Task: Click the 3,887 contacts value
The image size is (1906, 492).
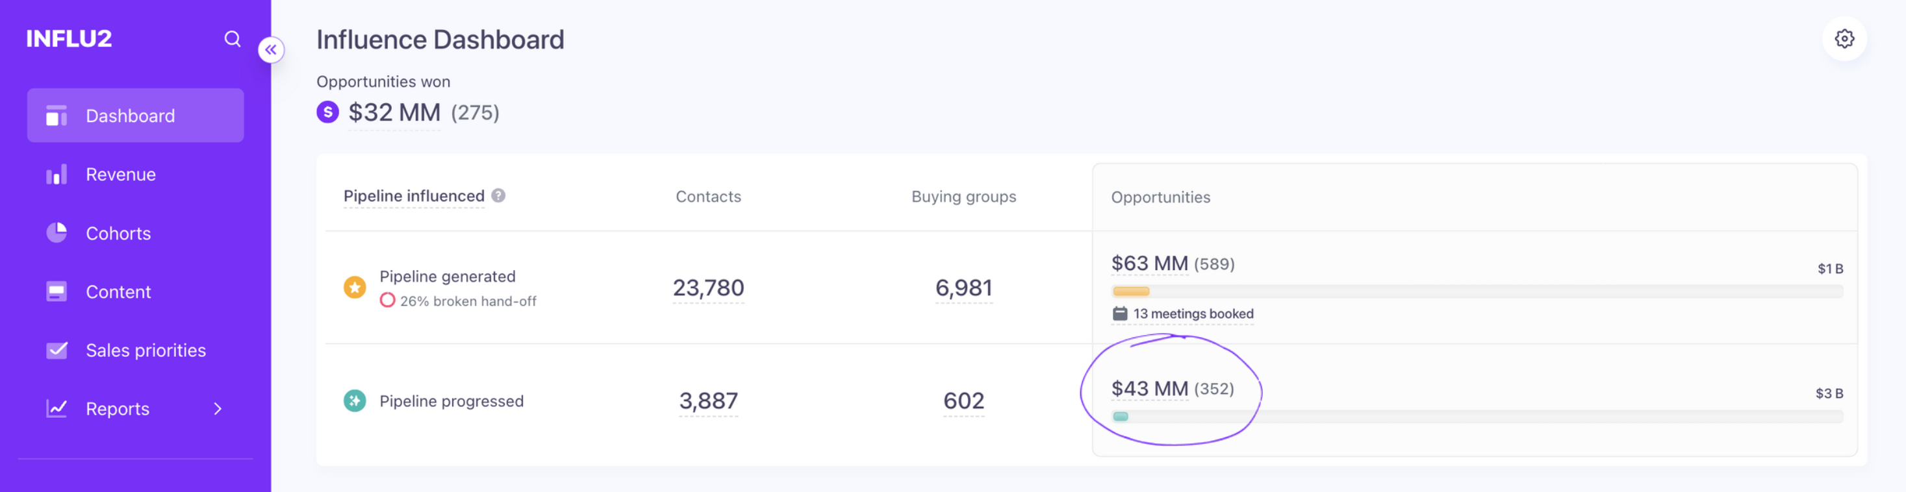Action: [708, 400]
